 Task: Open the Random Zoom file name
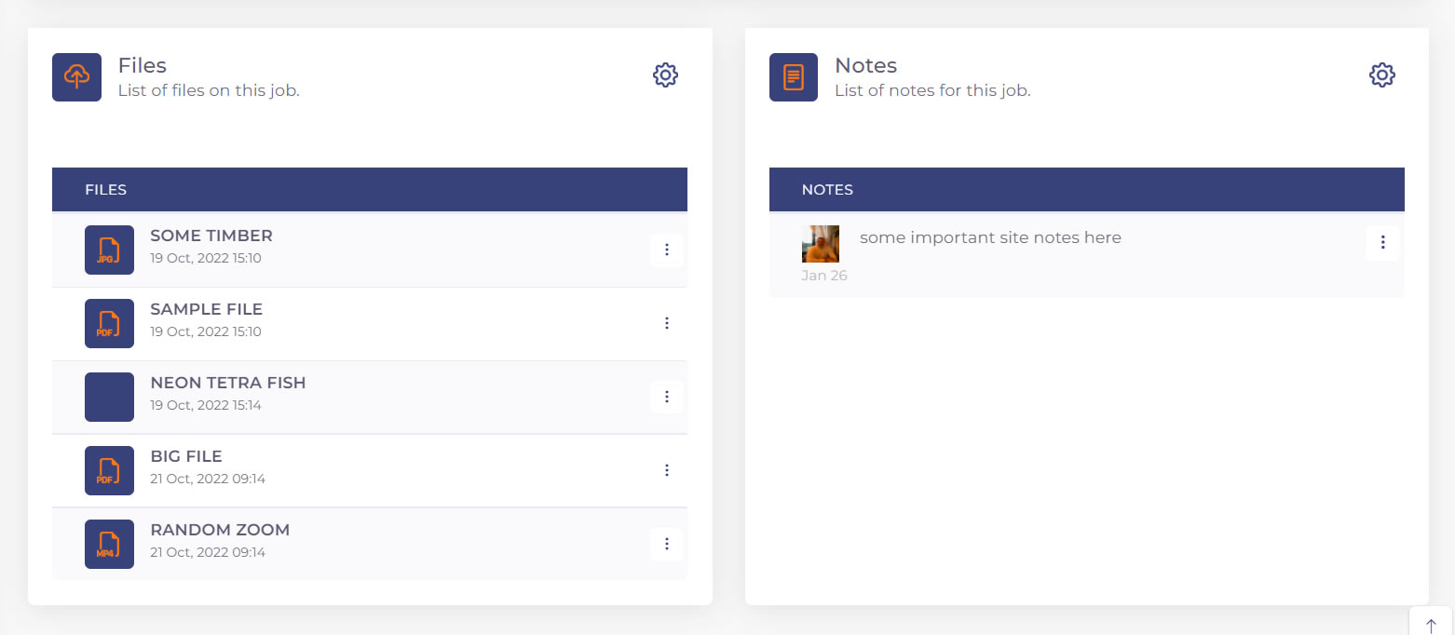tap(220, 530)
